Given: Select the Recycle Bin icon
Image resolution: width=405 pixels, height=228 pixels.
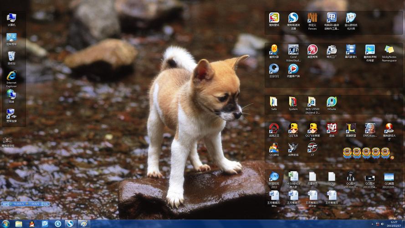Looking at the screenshot, I should 11,56.
